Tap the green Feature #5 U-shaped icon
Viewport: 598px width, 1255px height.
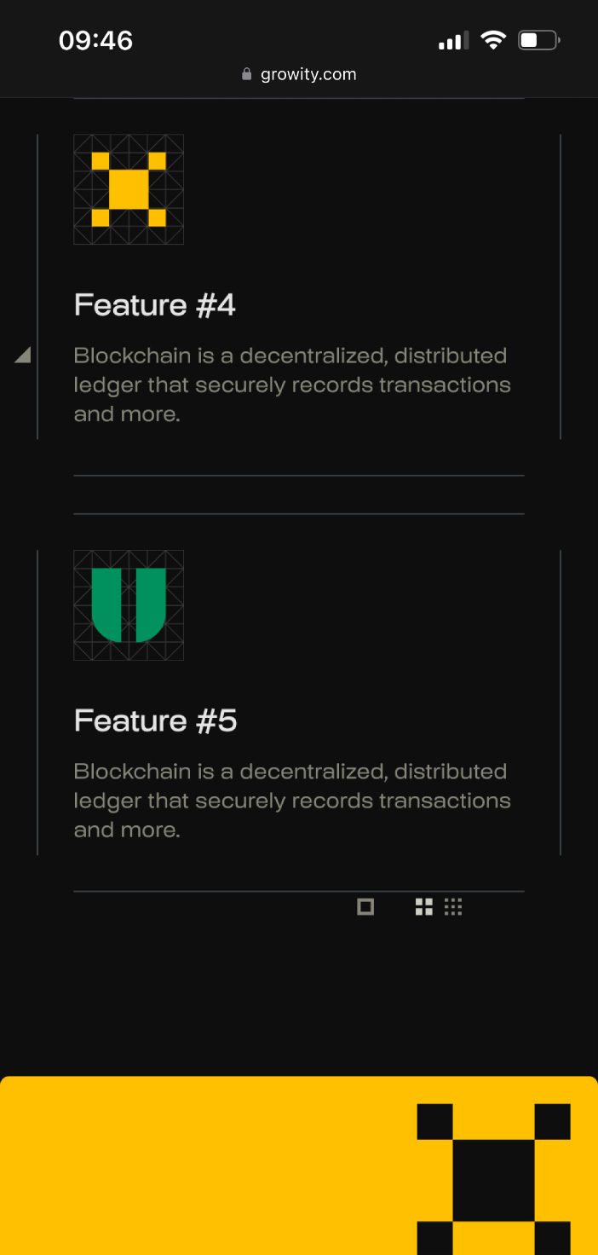129,604
